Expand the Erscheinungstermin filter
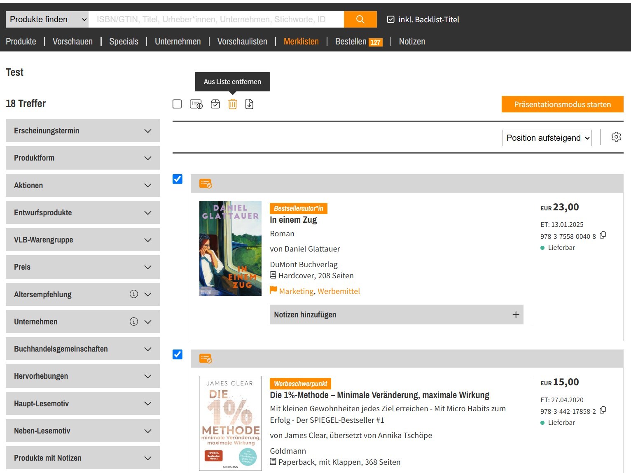The image size is (631, 473). [83, 130]
